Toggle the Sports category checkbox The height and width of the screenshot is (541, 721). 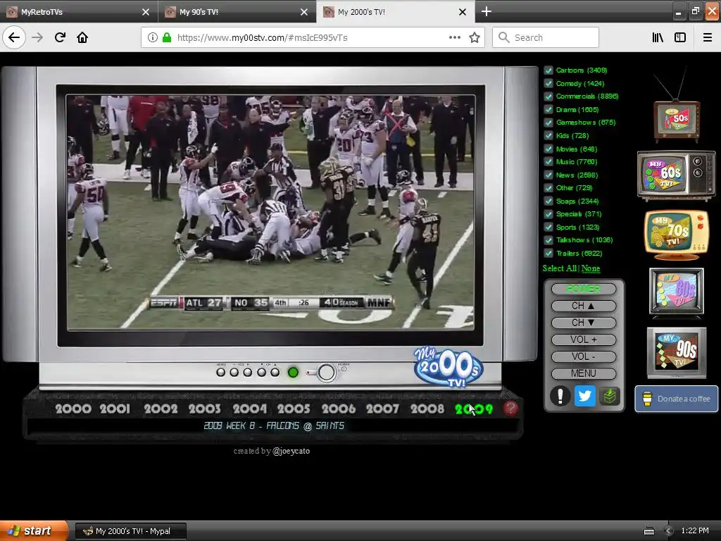click(548, 227)
